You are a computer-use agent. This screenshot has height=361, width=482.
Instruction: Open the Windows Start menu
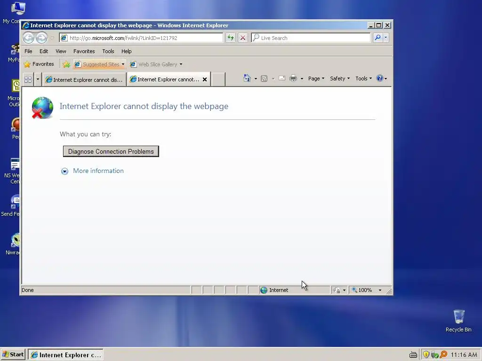click(13, 354)
